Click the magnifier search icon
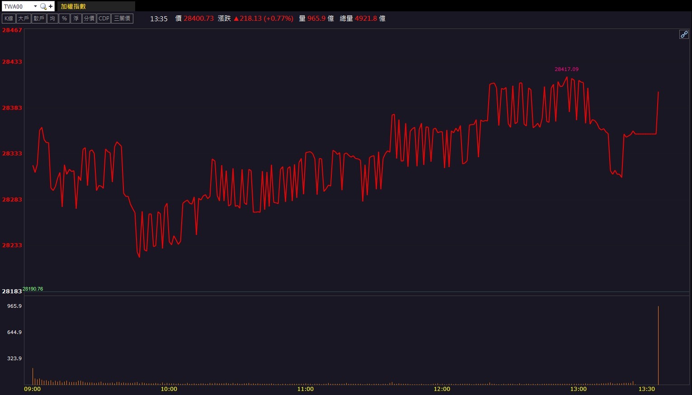The width and height of the screenshot is (692, 395). coord(43,6)
